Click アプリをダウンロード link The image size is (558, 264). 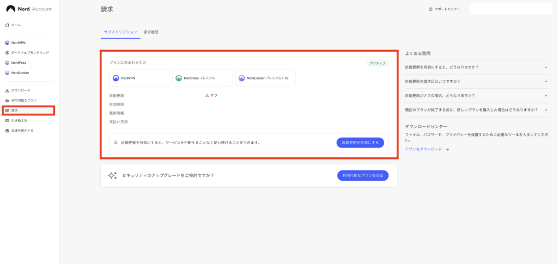[423, 149]
